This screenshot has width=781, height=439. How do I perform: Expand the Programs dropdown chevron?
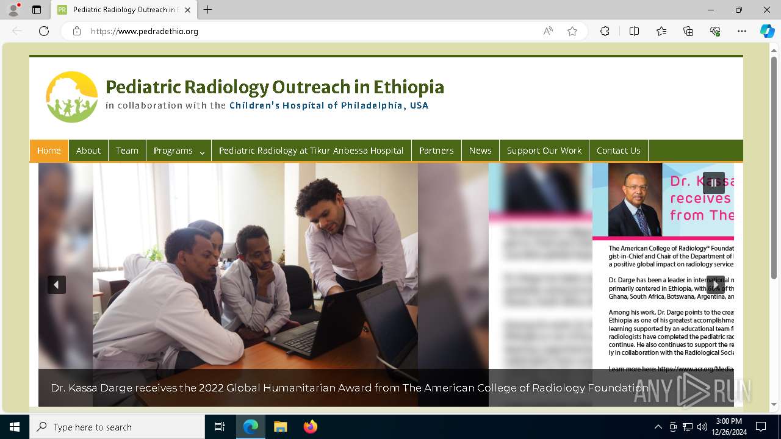[x=202, y=152]
